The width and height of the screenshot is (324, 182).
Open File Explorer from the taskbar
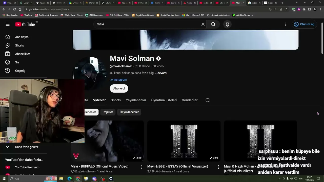coord(61,179)
